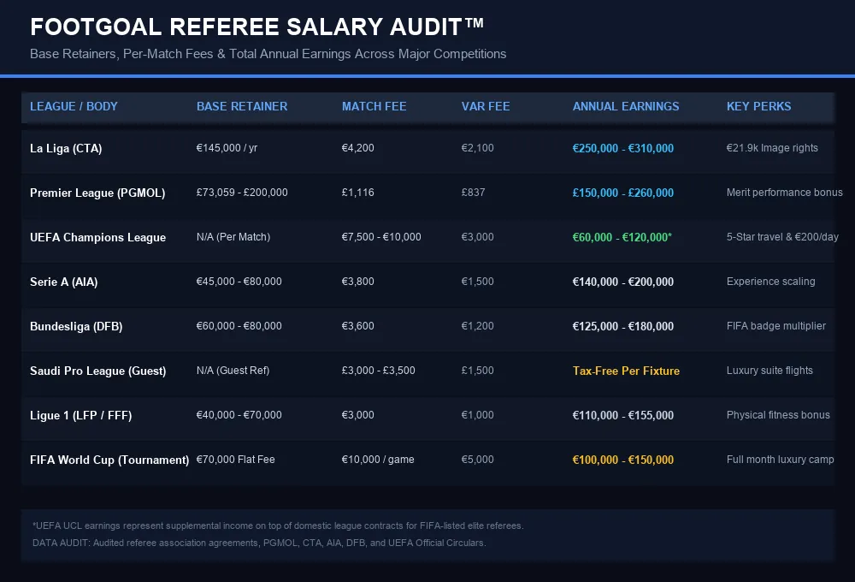Click the BASE RETAINER column header
855x582 pixels.
(x=242, y=106)
